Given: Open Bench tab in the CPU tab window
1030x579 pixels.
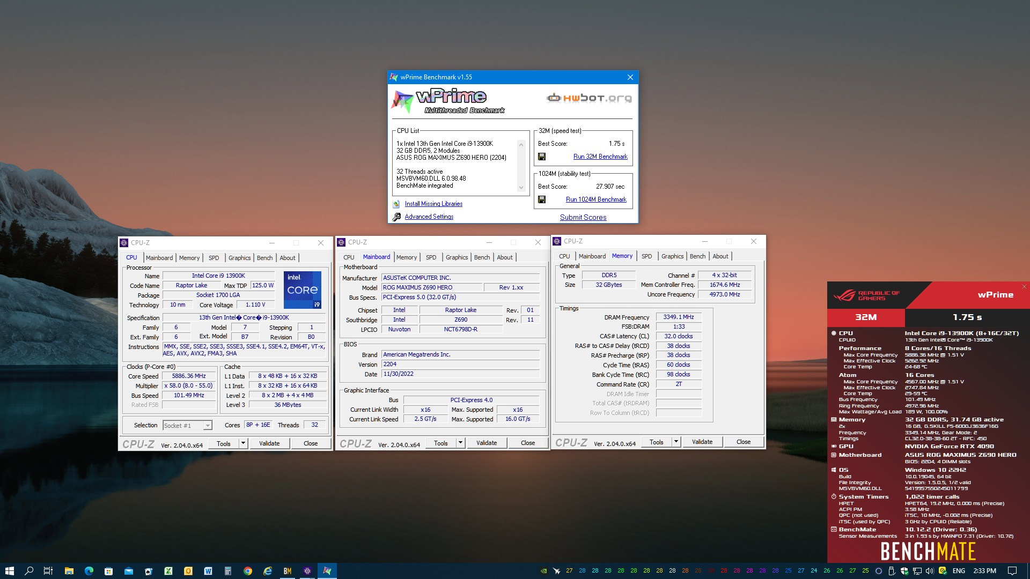Looking at the screenshot, I should pyautogui.click(x=264, y=258).
